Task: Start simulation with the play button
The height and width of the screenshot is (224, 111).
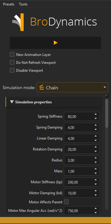Action: click(x=55, y=43)
